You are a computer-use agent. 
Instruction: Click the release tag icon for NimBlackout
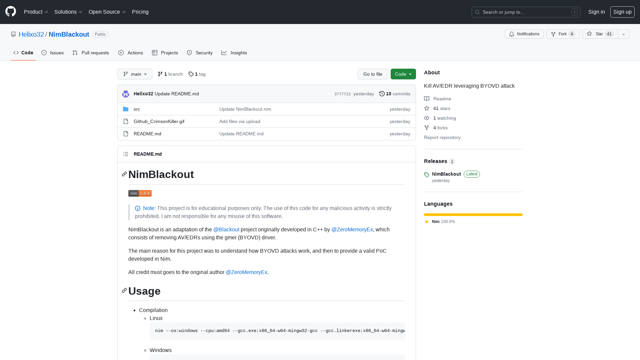click(x=427, y=175)
